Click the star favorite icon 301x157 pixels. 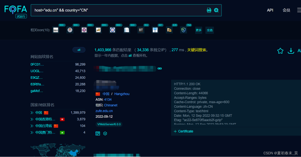280,51
